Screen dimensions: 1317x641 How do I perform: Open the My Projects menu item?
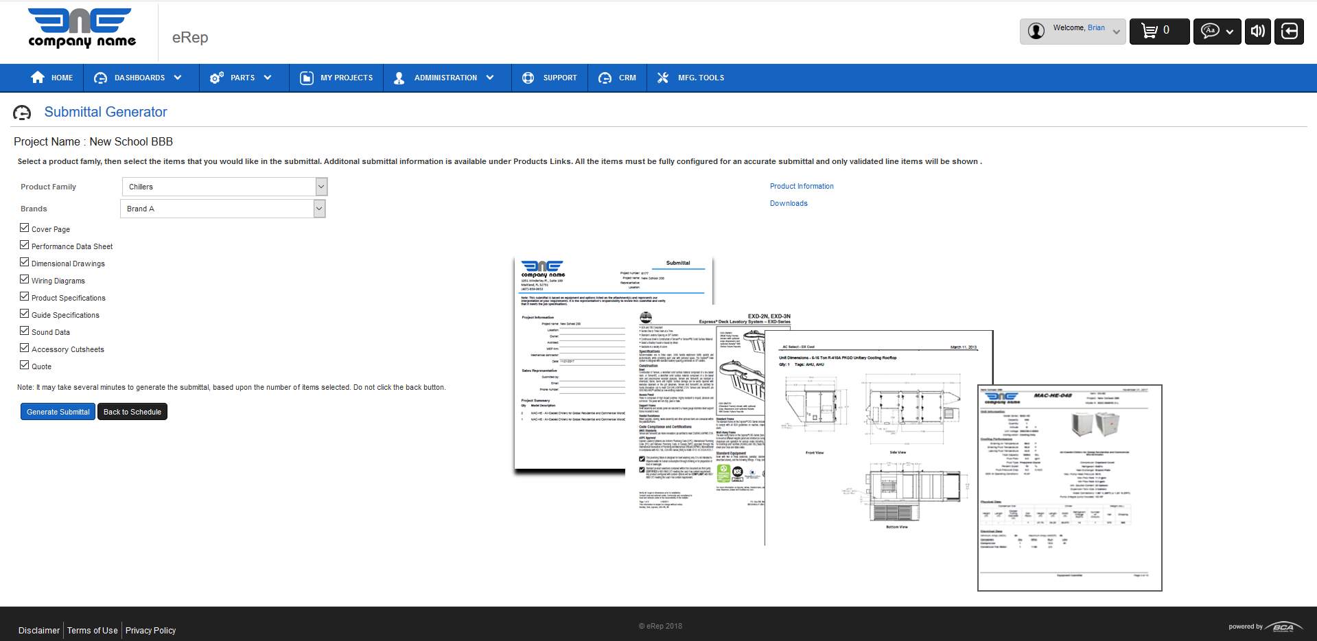pos(336,78)
